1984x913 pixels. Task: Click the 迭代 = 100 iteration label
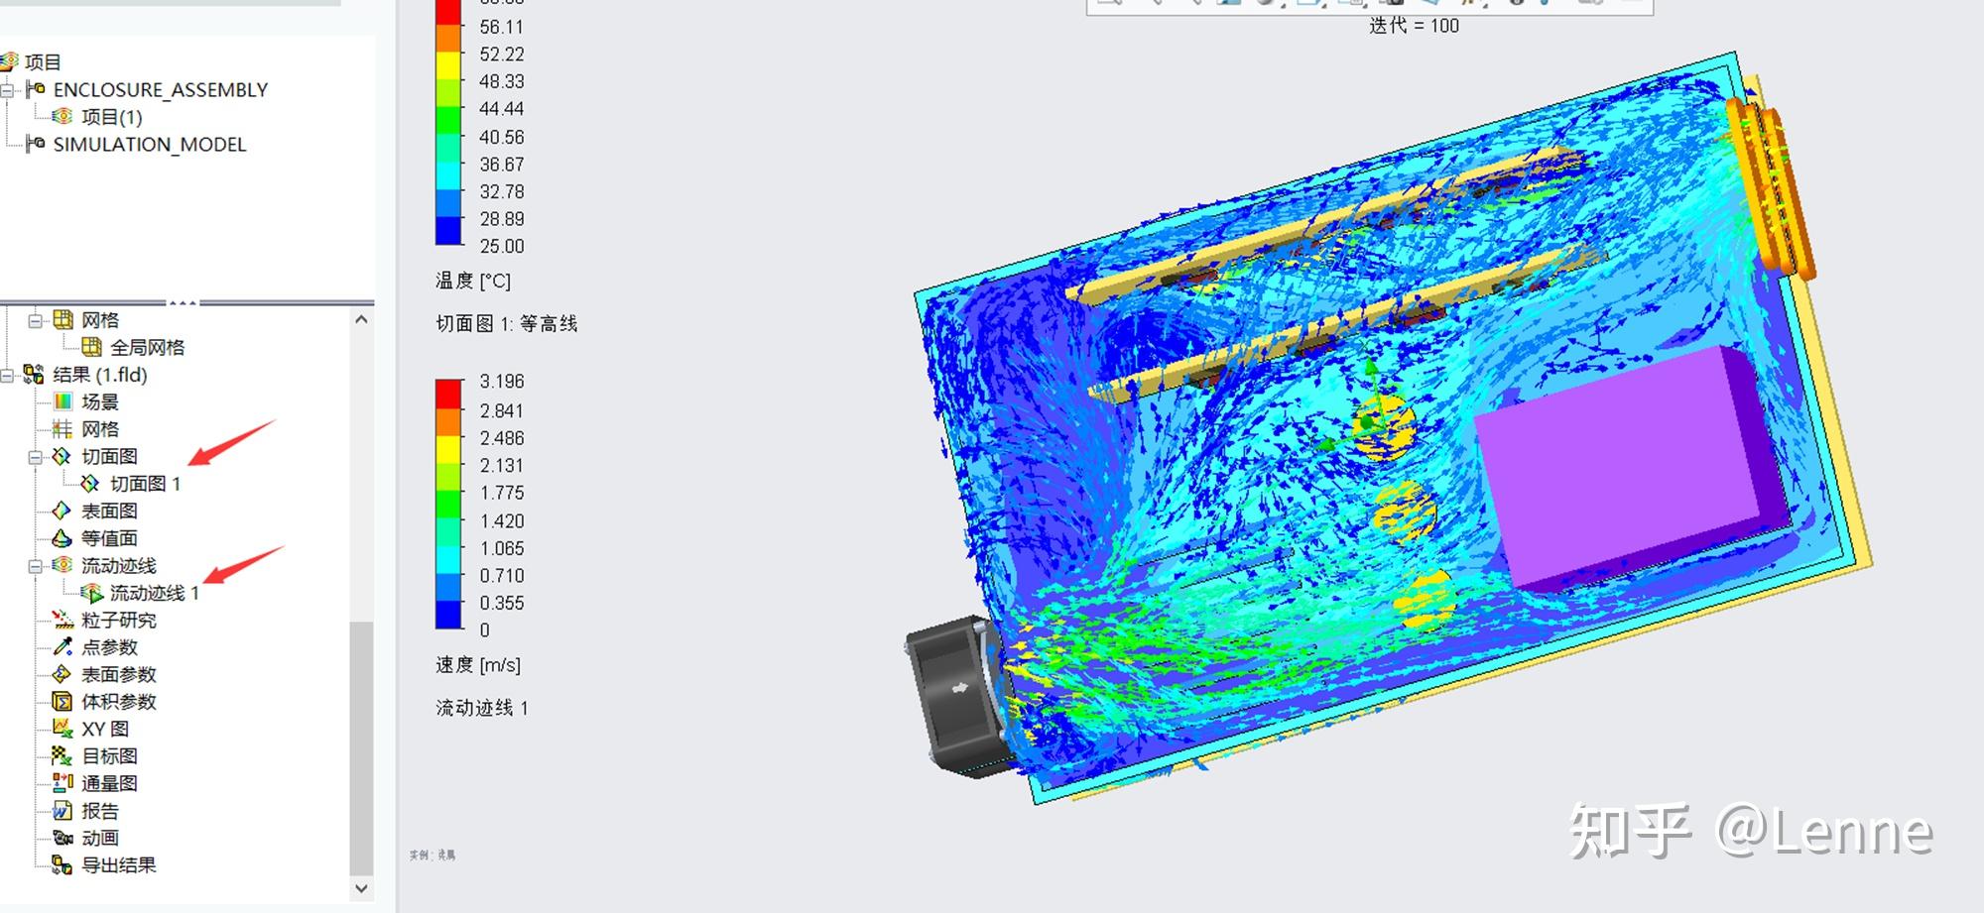(1414, 26)
